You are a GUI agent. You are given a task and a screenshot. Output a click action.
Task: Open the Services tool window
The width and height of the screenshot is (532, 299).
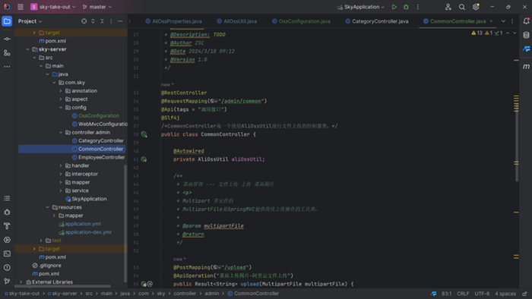coord(7,240)
